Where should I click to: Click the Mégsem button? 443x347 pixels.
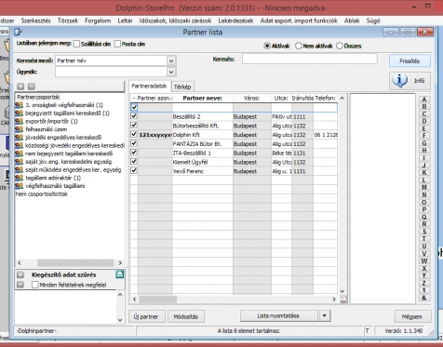pos(412,316)
